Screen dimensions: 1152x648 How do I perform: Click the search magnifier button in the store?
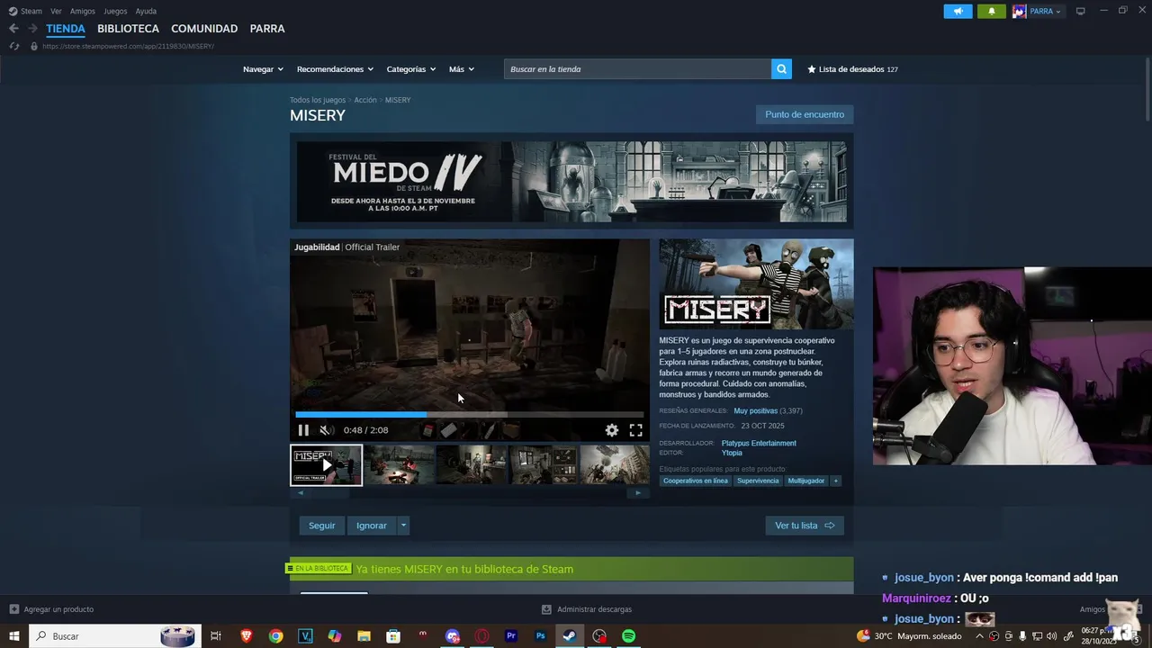781,69
